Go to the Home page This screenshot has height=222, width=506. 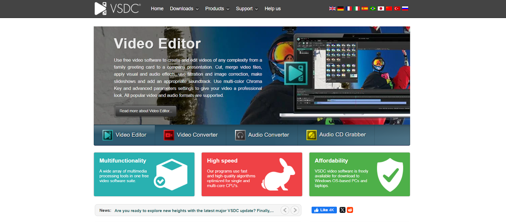(157, 9)
